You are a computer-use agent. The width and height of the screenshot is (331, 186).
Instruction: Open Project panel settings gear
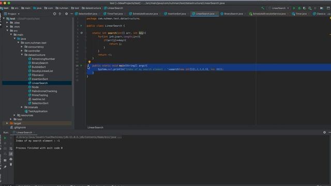(x=67, y=14)
